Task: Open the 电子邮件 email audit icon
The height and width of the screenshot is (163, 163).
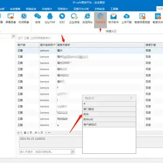Action: 113,18
